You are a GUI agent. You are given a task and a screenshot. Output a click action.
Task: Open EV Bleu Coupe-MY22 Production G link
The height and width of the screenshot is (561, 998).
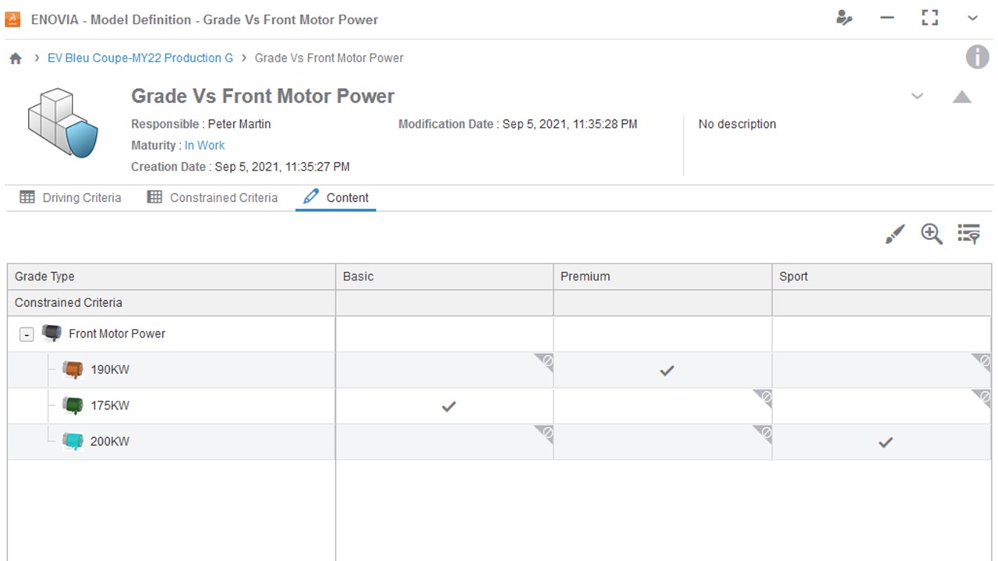[140, 58]
